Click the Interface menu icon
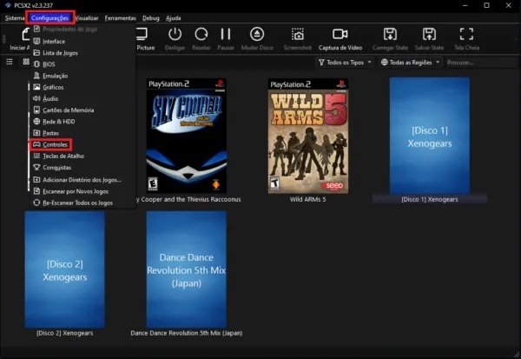 [x=36, y=41]
